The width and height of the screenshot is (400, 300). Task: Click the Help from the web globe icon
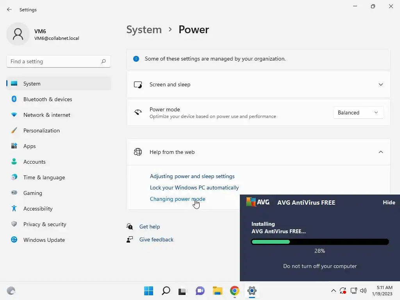[x=138, y=152]
